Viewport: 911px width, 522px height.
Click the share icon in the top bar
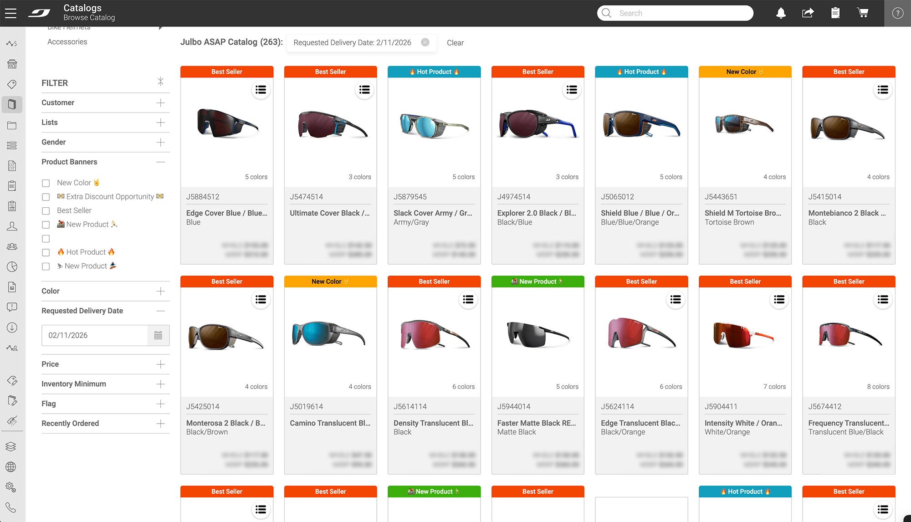tap(808, 13)
